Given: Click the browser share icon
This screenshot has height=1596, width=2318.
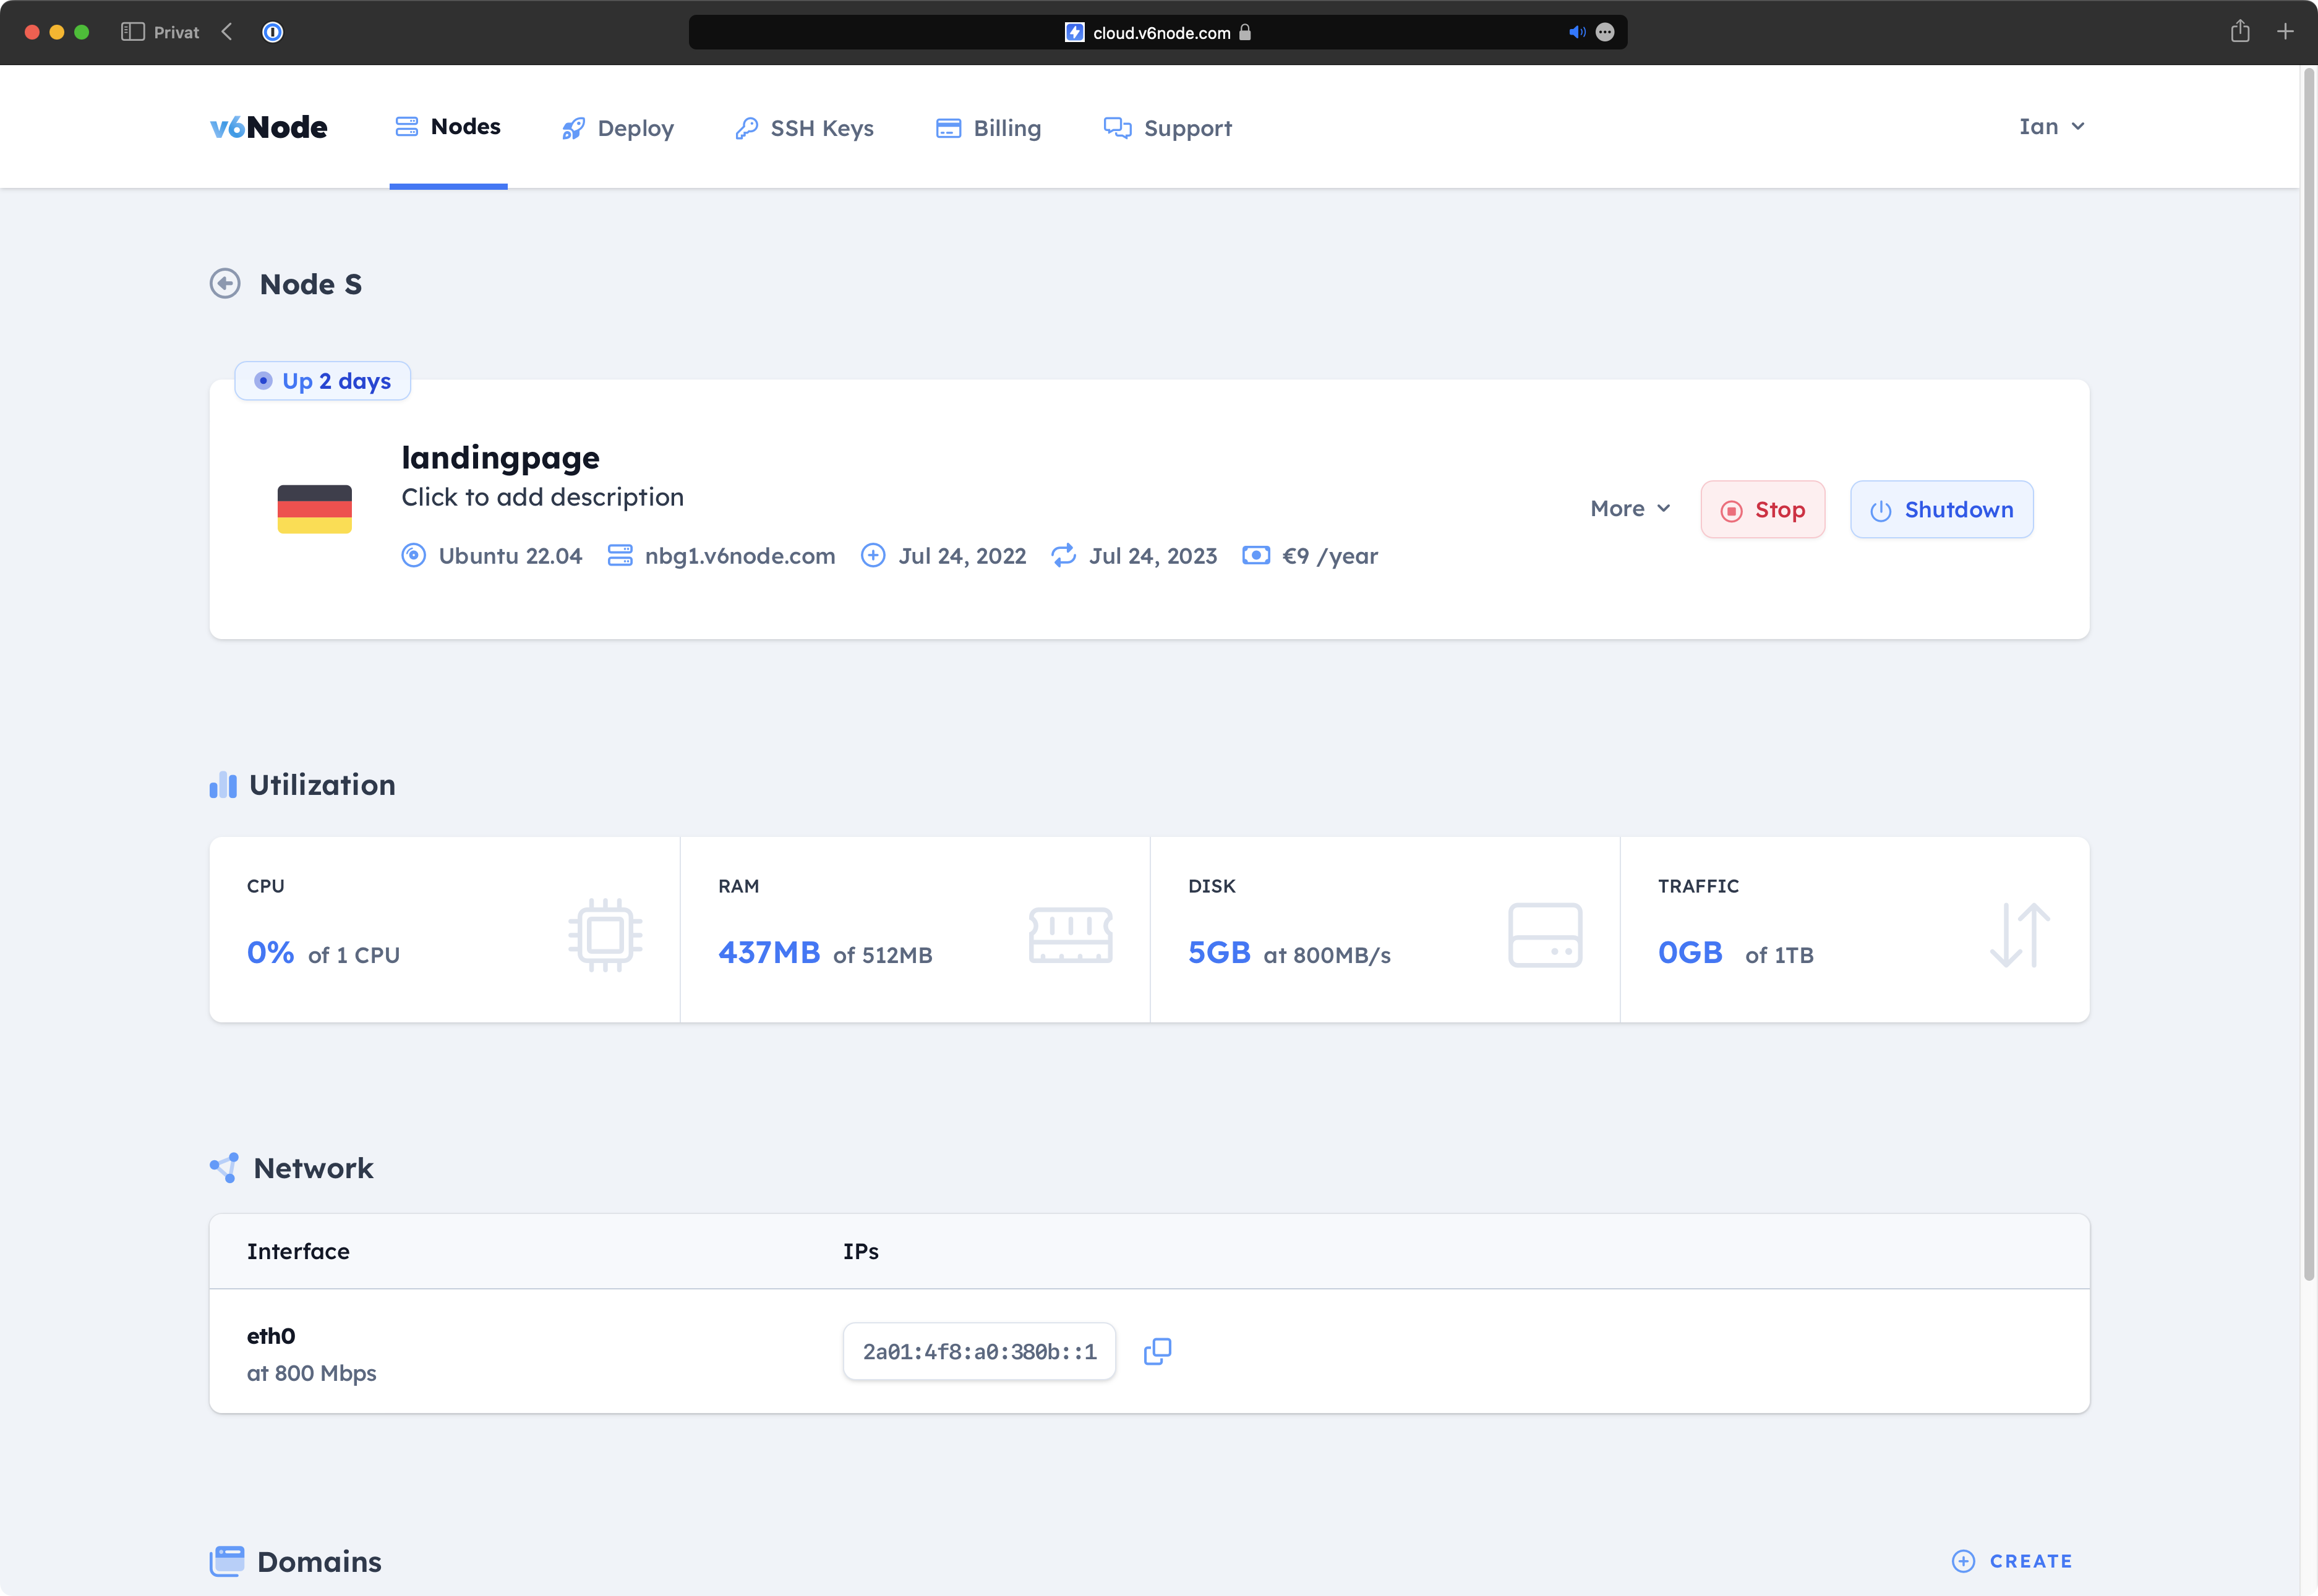Looking at the screenshot, I should coord(2239,32).
